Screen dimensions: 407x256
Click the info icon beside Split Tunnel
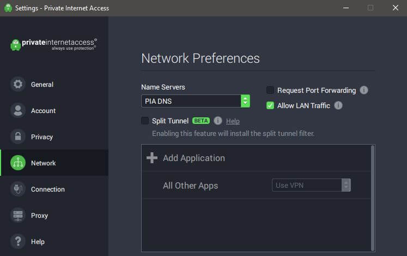click(218, 121)
